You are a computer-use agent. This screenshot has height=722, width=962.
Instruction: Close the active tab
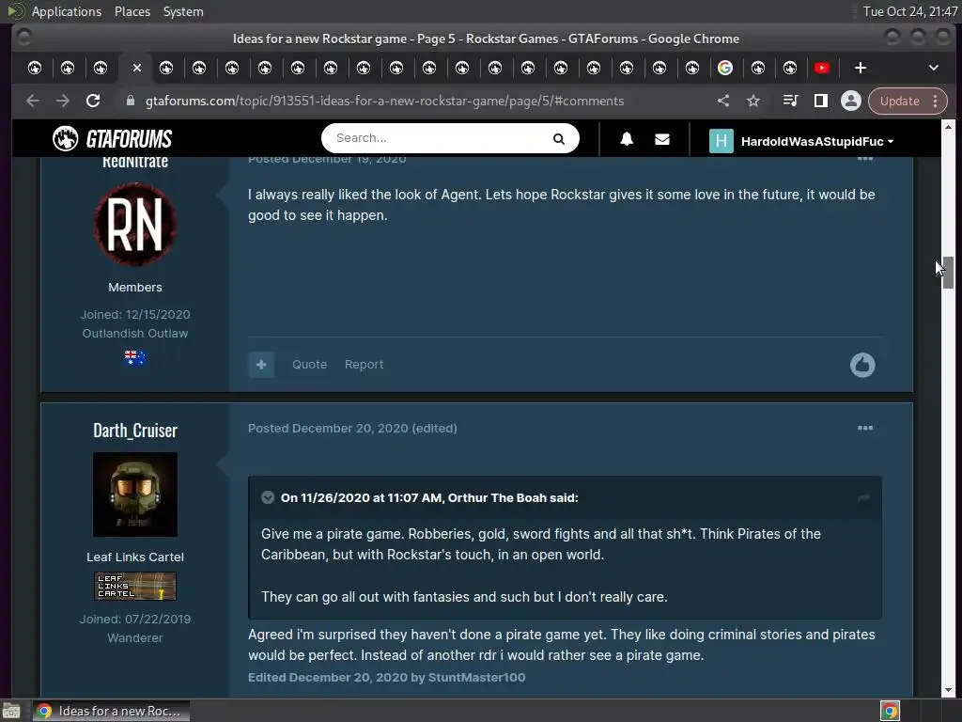(x=137, y=68)
